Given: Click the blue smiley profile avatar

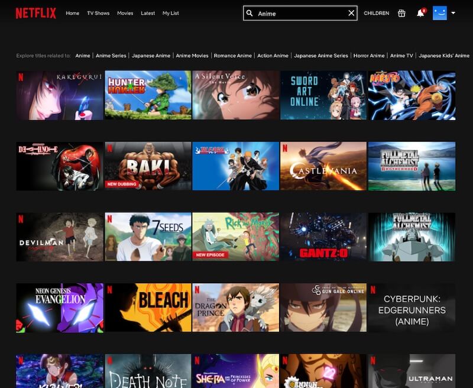Looking at the screenshot, I should click(440, 13).
